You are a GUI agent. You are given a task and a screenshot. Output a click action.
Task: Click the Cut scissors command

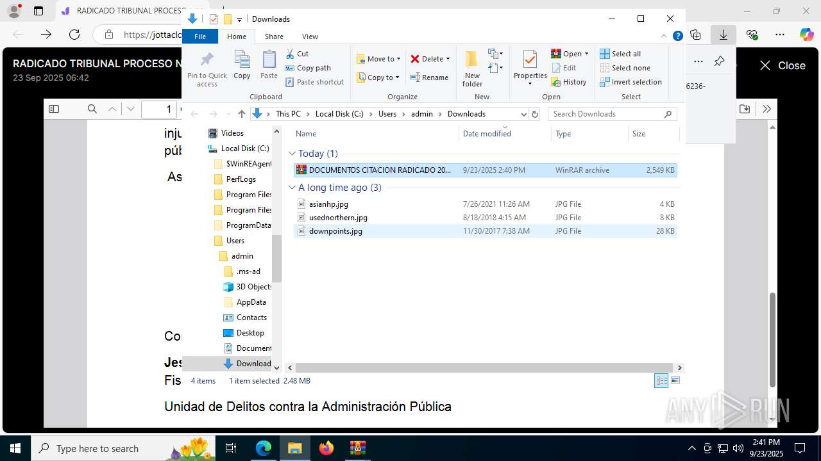[x=297, y=54]
